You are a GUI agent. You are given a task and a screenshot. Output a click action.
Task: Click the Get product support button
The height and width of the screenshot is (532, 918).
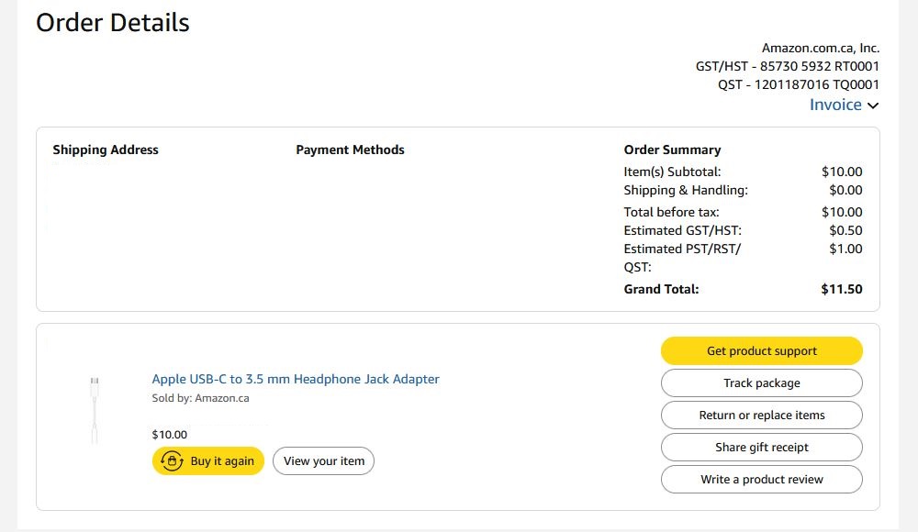[761, 350]
